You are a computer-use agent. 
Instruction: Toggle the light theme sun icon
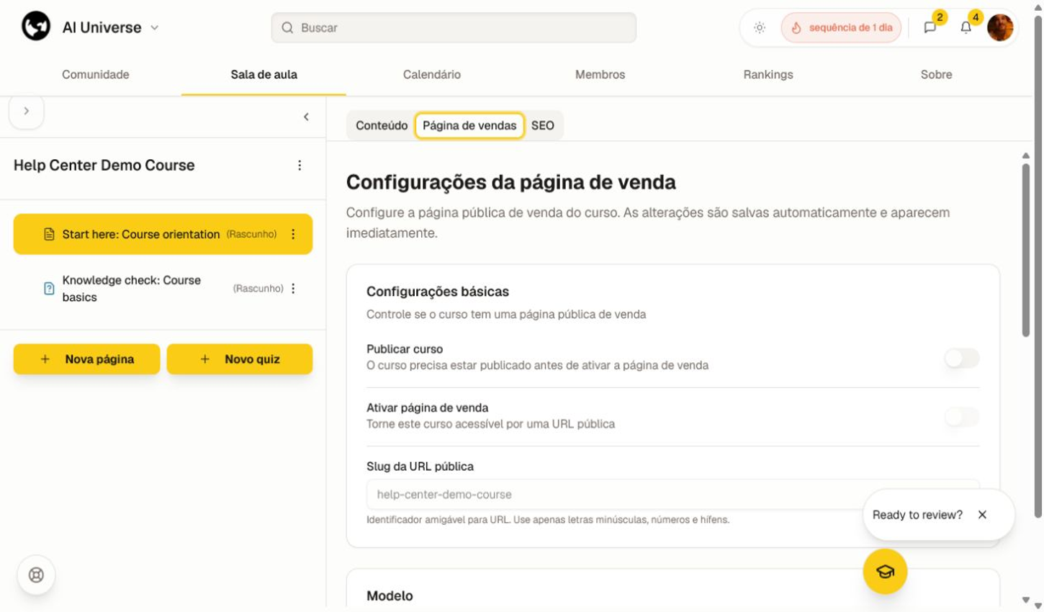click(x=760, y=27)
